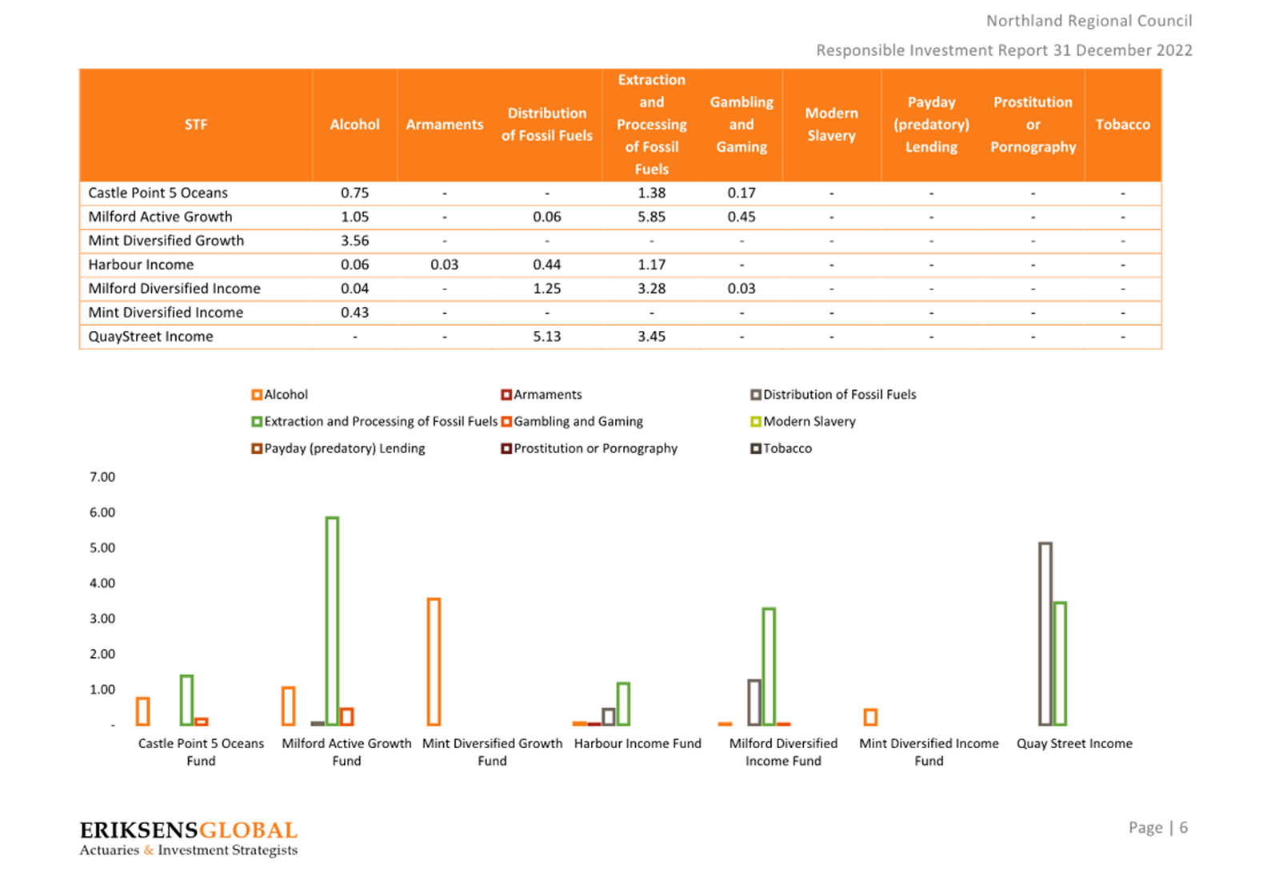The image size is (1271, 876).
Task: Click the 0.17 gambling value in Castle Point row
Action: (x=741, y=193)
